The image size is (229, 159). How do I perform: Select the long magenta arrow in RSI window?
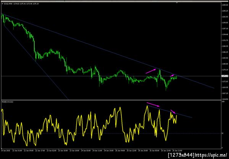pyautogui.click(x=153, y=104)
